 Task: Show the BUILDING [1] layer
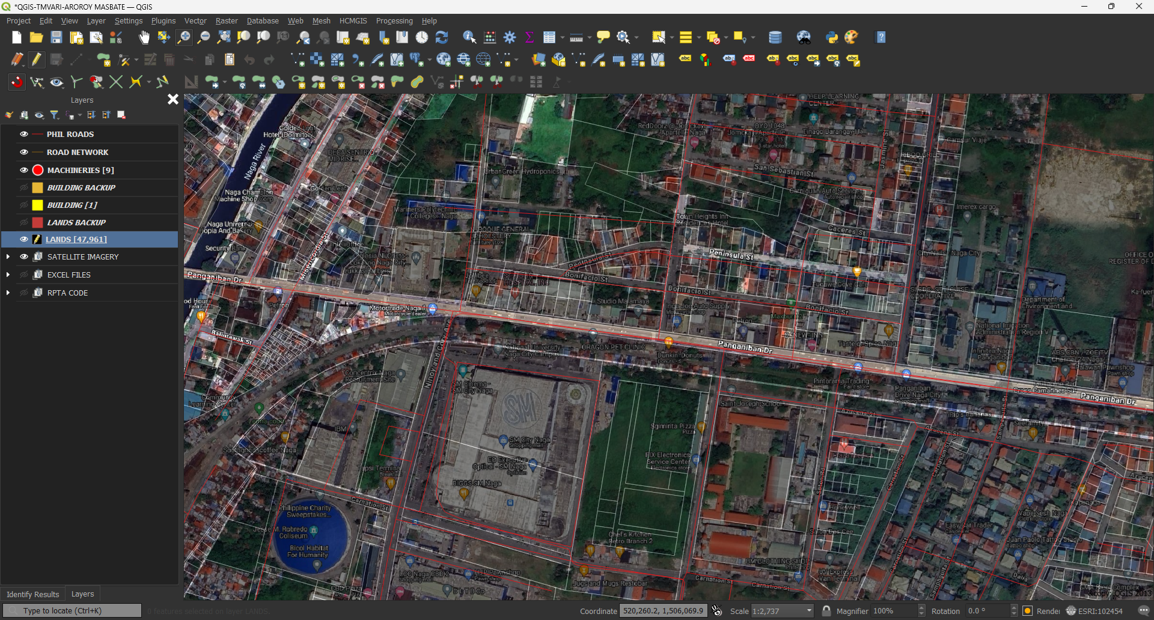[24, 205]
